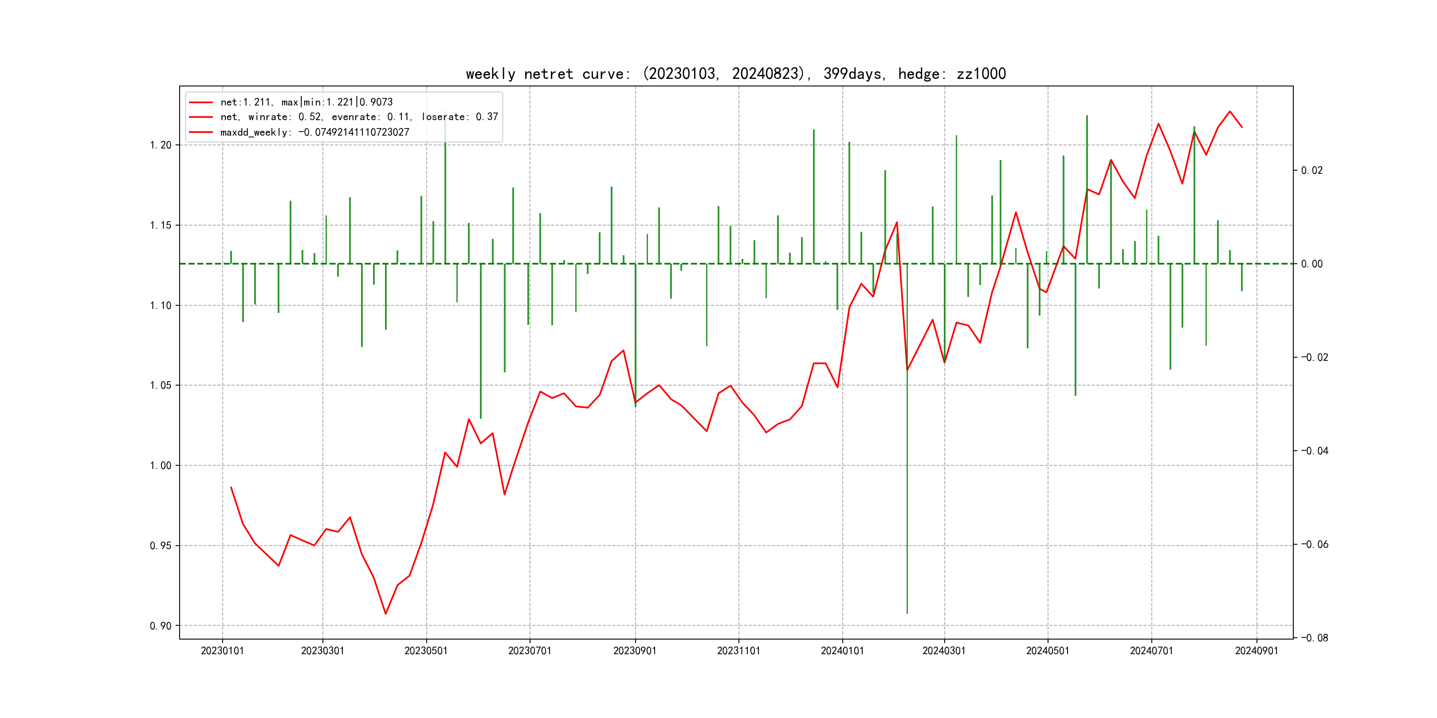Click the red line swatch beside 'net:1.211'
The width and height of the screenshot is (1437, 718).
201,102
